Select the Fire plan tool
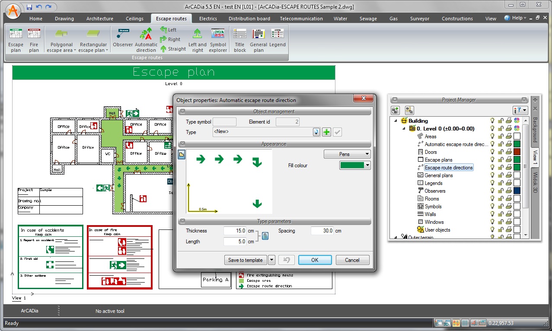 tap(34, 40)
